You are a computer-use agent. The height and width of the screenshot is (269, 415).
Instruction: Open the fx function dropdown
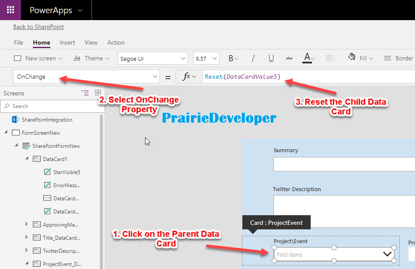[189, 77]
